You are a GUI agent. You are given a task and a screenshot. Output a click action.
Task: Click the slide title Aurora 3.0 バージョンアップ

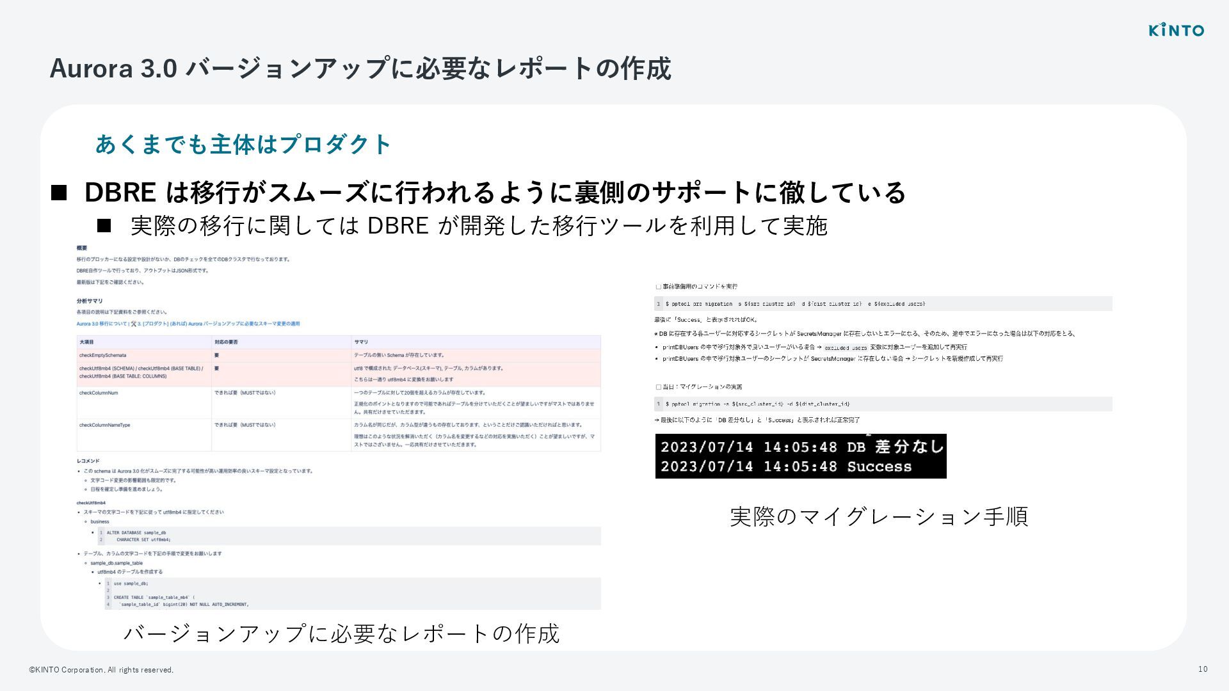coord(360,68)
